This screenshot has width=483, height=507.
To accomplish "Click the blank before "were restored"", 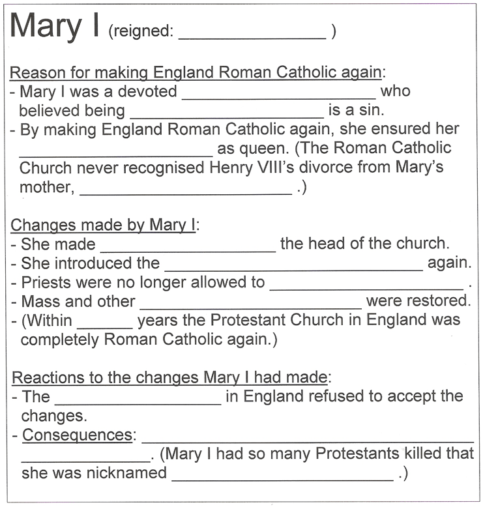I will (x=250, y=305).
